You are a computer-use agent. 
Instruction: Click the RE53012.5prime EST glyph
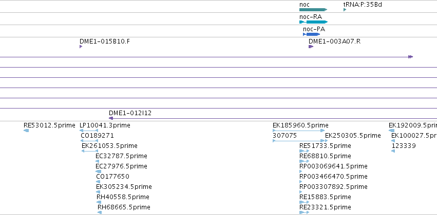[x=26, y=131]
